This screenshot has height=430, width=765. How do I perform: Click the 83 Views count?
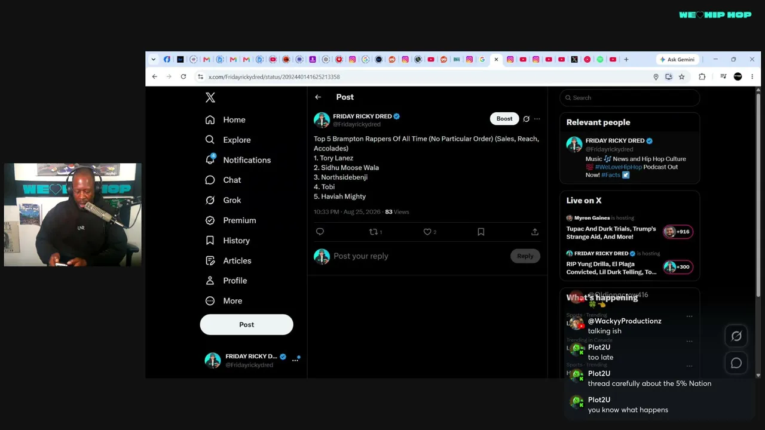click(x=397, y=212)
